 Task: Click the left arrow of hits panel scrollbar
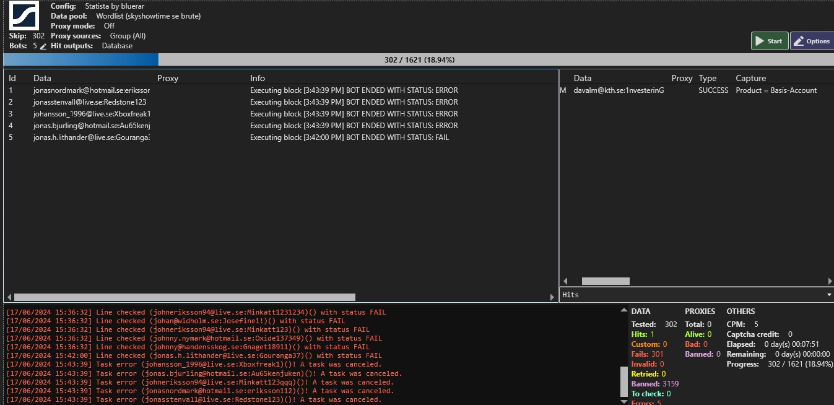tap(564, 281)
